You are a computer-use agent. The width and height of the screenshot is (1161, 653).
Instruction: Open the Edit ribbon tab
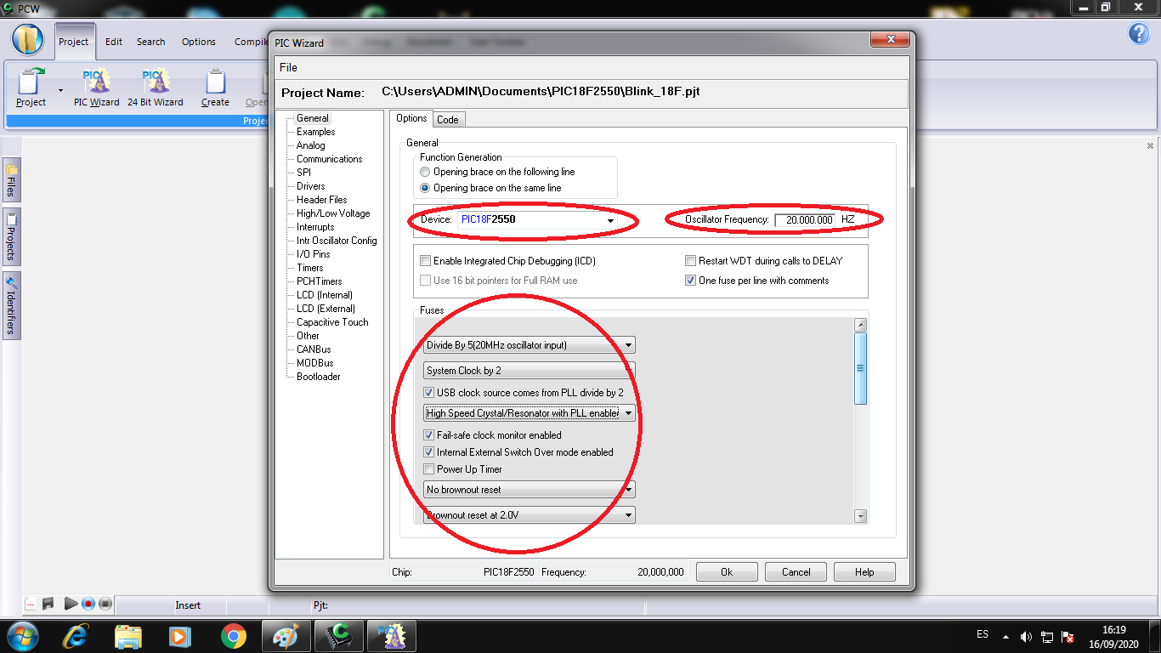point(114,42)
